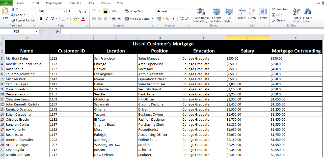Image resolution: width=324 pixels, height=159 pixels.
Task: Click the Paste icon
Action: click(x=5, y=12)
